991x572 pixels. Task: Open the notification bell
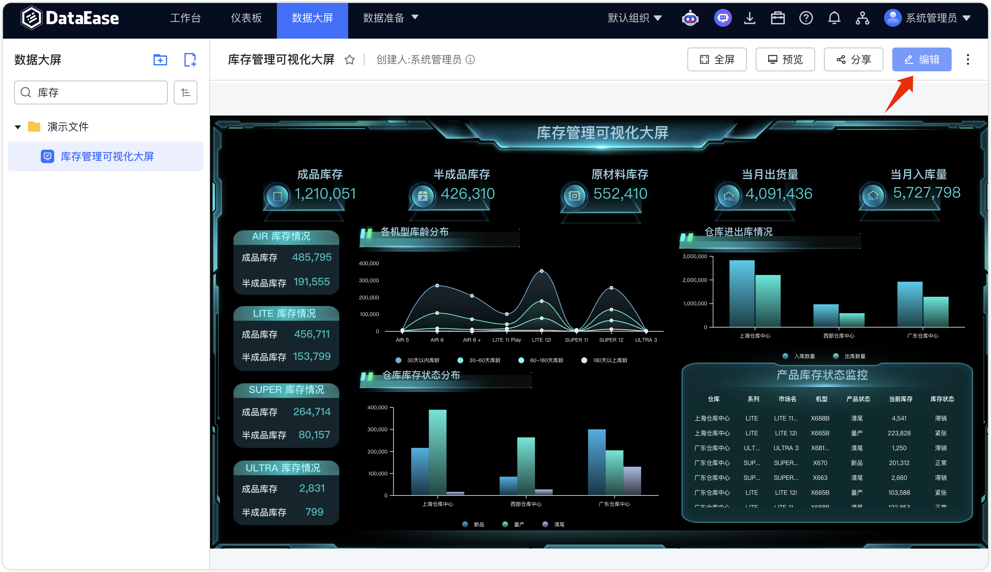(834, 18)
